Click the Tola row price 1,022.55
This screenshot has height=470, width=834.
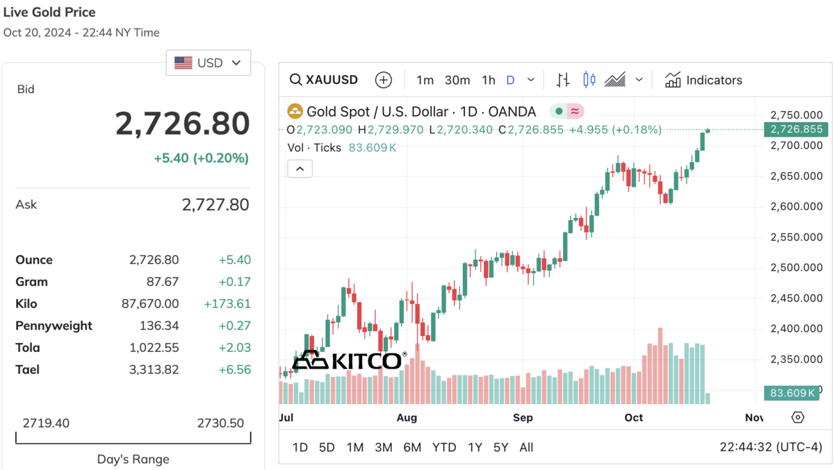point(154,348)
